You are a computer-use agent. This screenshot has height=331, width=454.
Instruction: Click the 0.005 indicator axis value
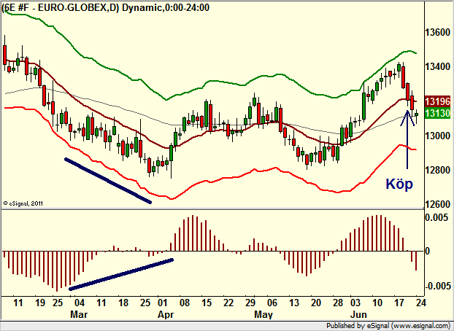click(x=436, y=217)
